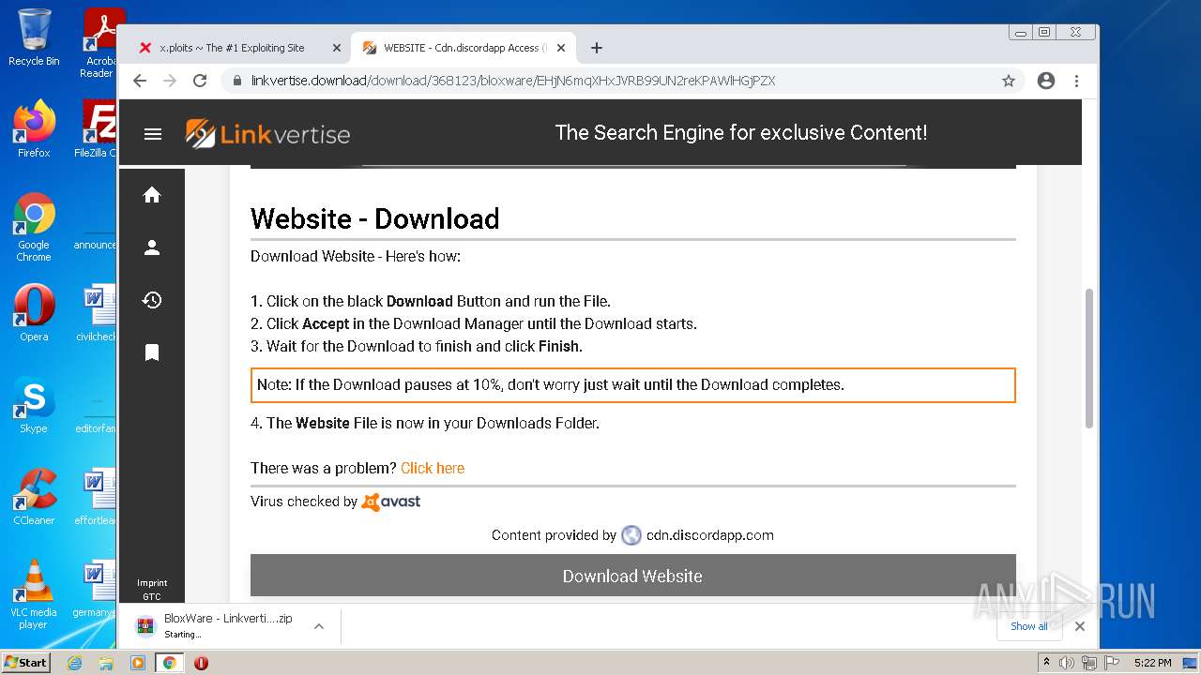Screen dimensions: 1201x675
Task: Close the x.ploits tab
Action: pos(337,48)
